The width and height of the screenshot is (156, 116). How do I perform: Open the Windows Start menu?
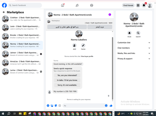tap(3, 114)
